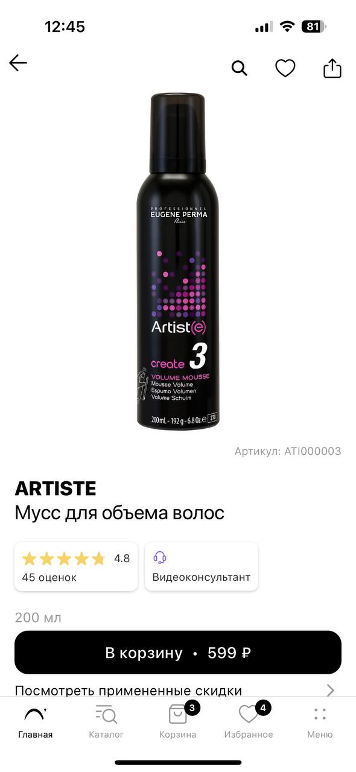Add to cart with В корзину button
356x772 pixels.
tap(178, 653)
